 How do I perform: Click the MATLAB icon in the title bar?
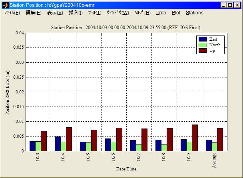[5, 5]
